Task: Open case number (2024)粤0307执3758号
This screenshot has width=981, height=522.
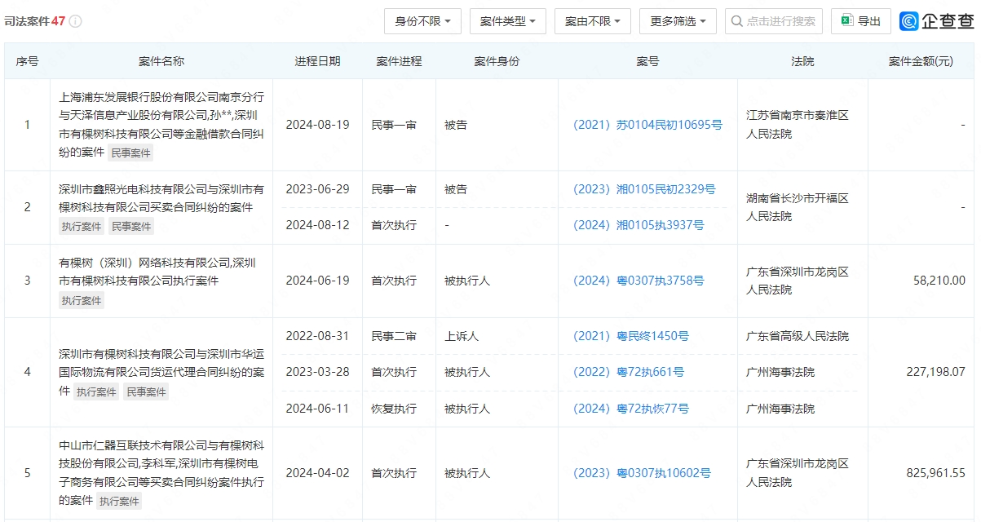Action: pyautogui.click(x=639, y=281)
